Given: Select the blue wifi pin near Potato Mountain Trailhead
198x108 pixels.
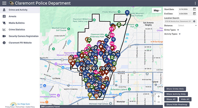Looking at the screenshot, I should [x=127, y=13].
